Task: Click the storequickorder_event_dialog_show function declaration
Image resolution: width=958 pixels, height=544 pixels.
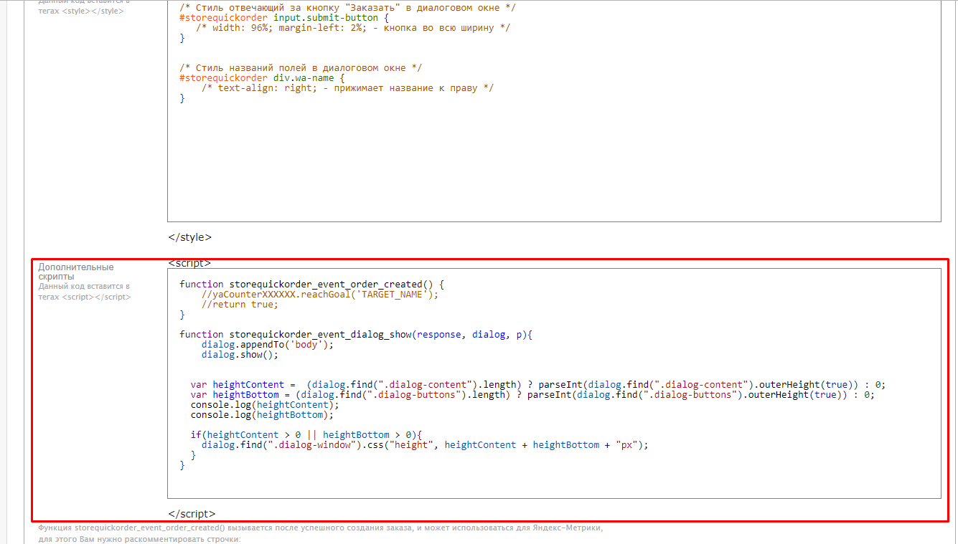Action: coord(355,335)
